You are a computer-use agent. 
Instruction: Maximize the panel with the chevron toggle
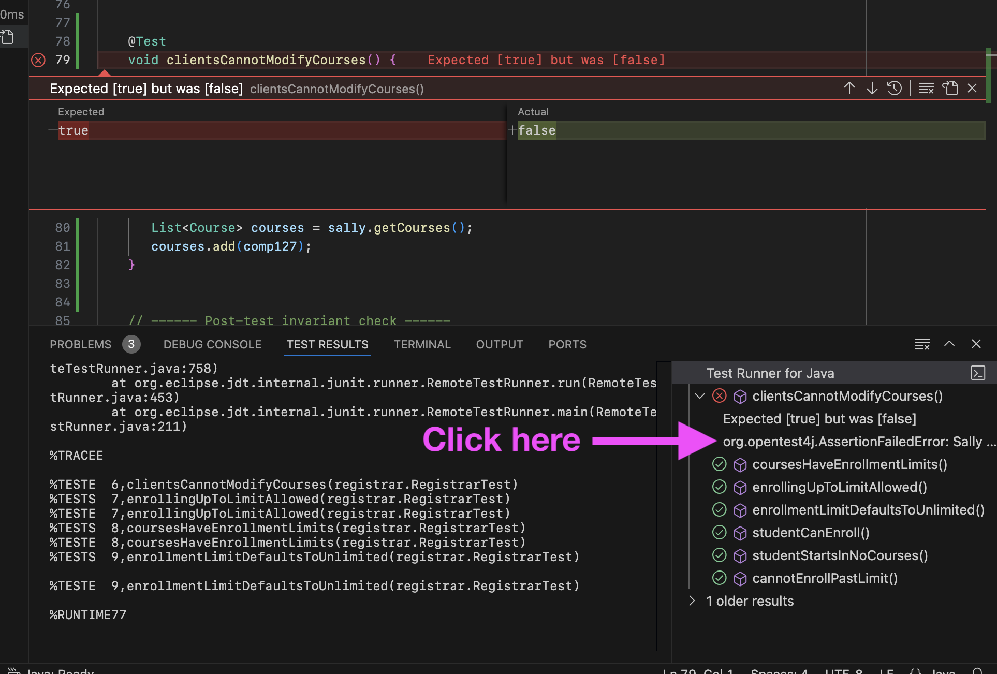(x=949, y=344)
